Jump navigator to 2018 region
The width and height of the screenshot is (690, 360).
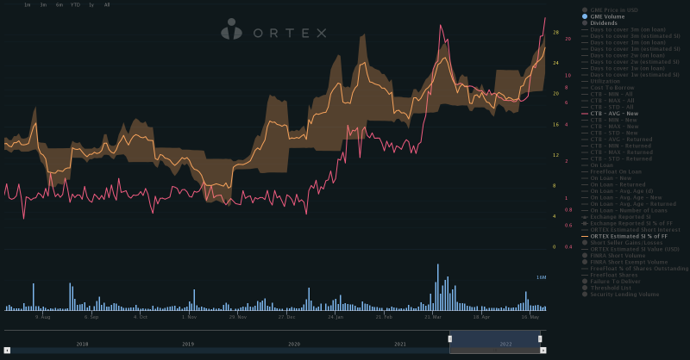(x=82, y=344)
